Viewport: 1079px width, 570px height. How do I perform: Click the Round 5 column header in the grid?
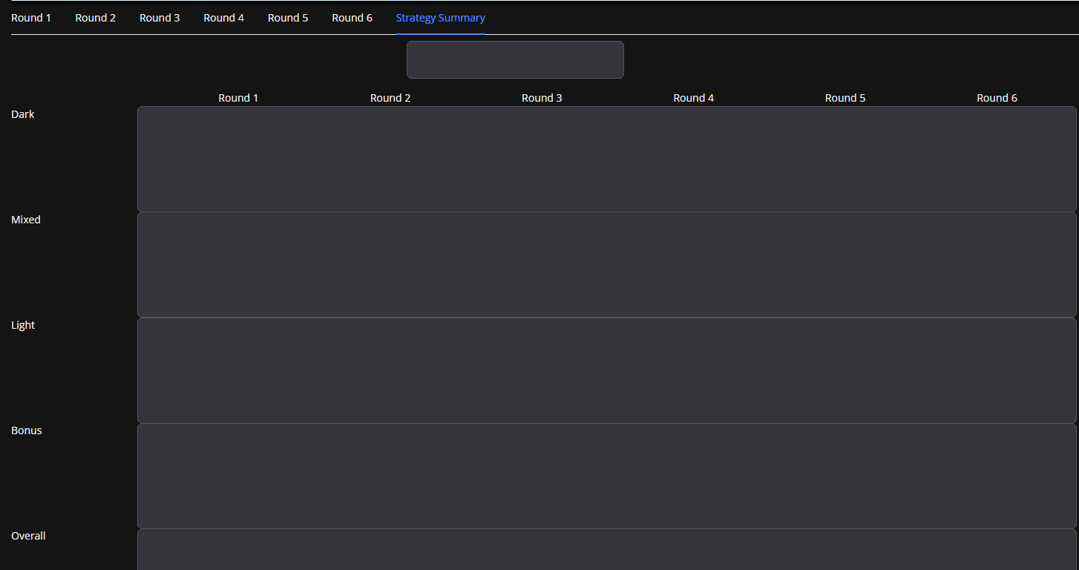(845, 98)
